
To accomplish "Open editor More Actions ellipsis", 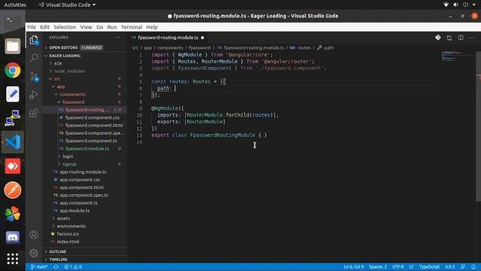I will [472, 38].
